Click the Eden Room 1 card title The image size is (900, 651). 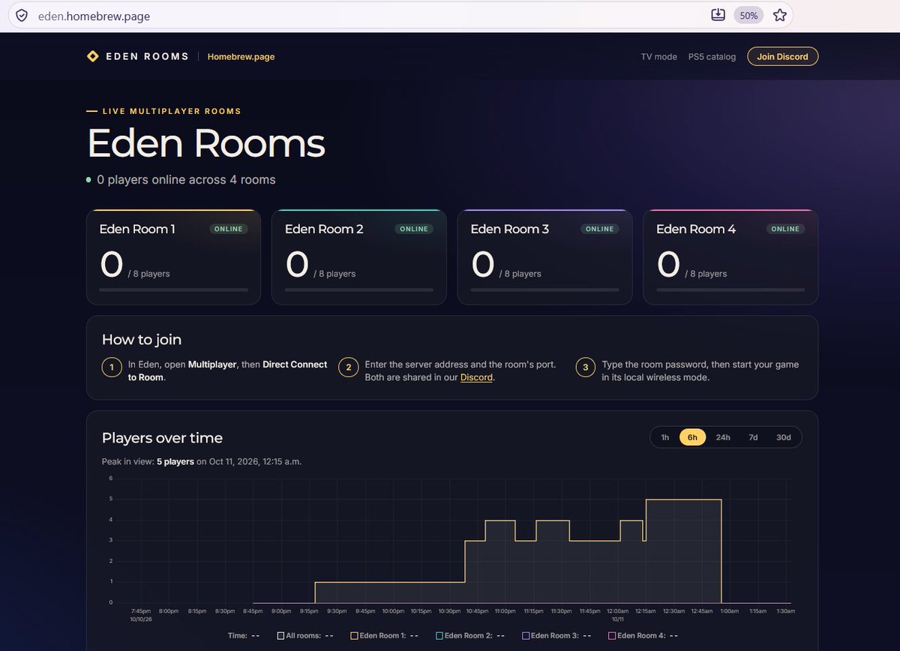point(137,229)
